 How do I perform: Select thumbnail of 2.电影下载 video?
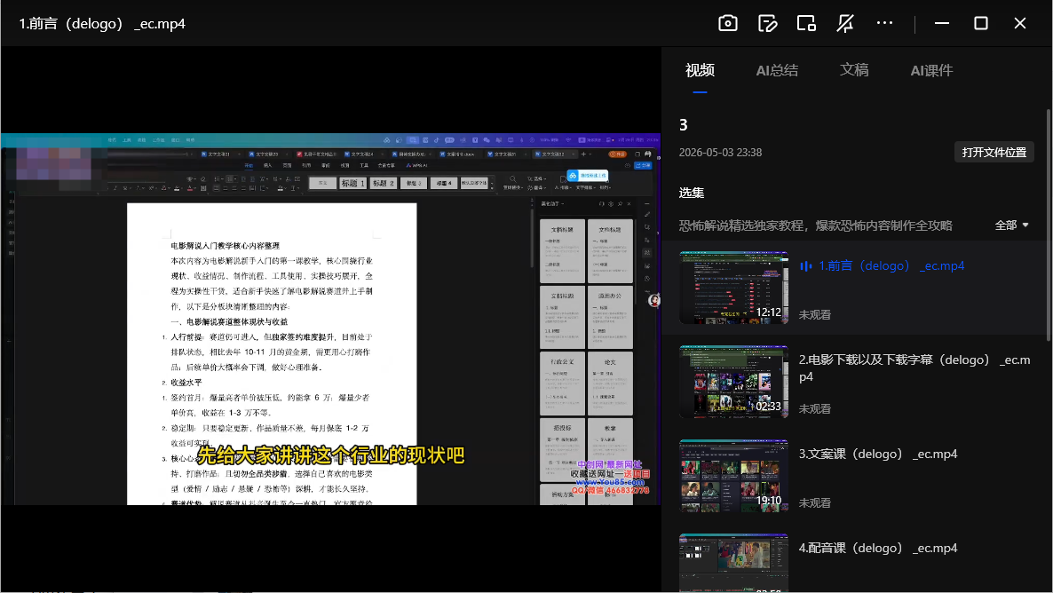click(733, 382)
